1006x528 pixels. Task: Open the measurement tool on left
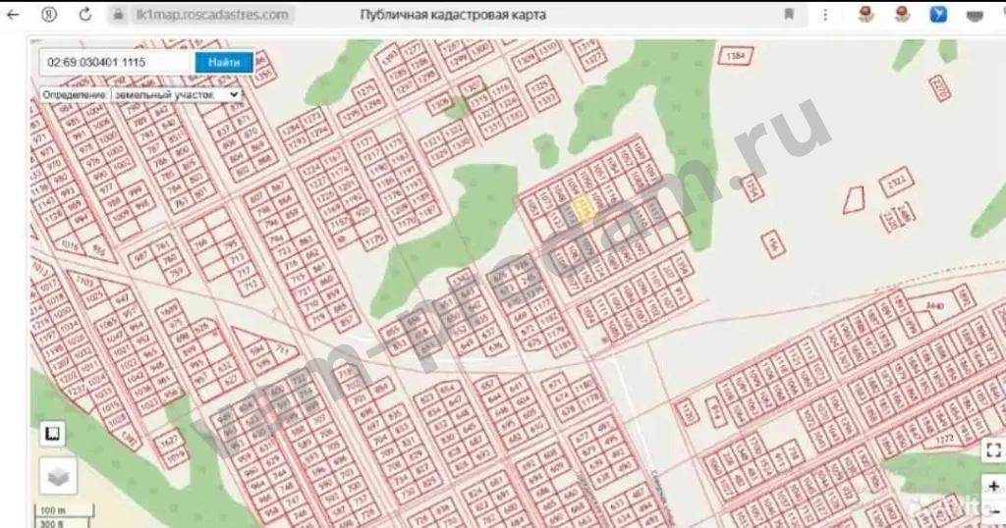tap(52, 434)
